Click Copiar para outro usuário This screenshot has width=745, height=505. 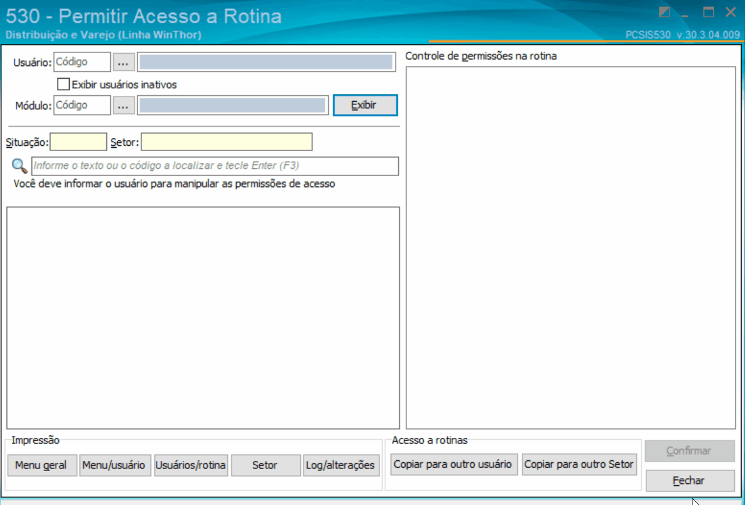pos(454,464)
